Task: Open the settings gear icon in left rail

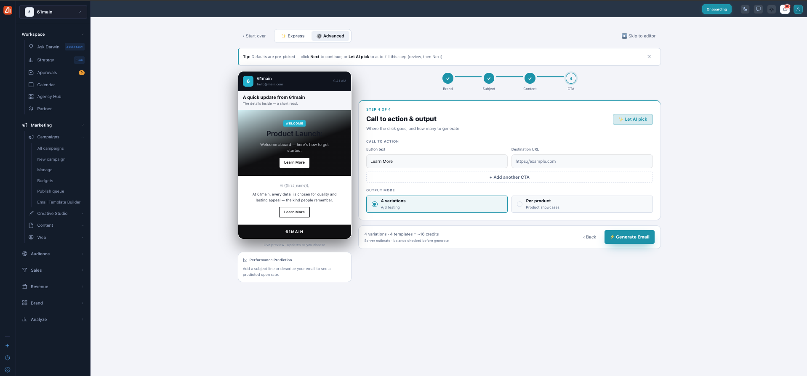Action: pyautogui.click(x=7, y=370)
